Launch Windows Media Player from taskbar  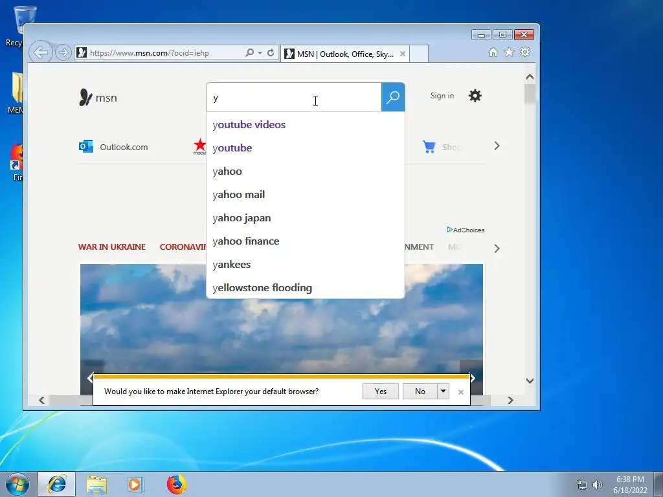coord(136,485)
